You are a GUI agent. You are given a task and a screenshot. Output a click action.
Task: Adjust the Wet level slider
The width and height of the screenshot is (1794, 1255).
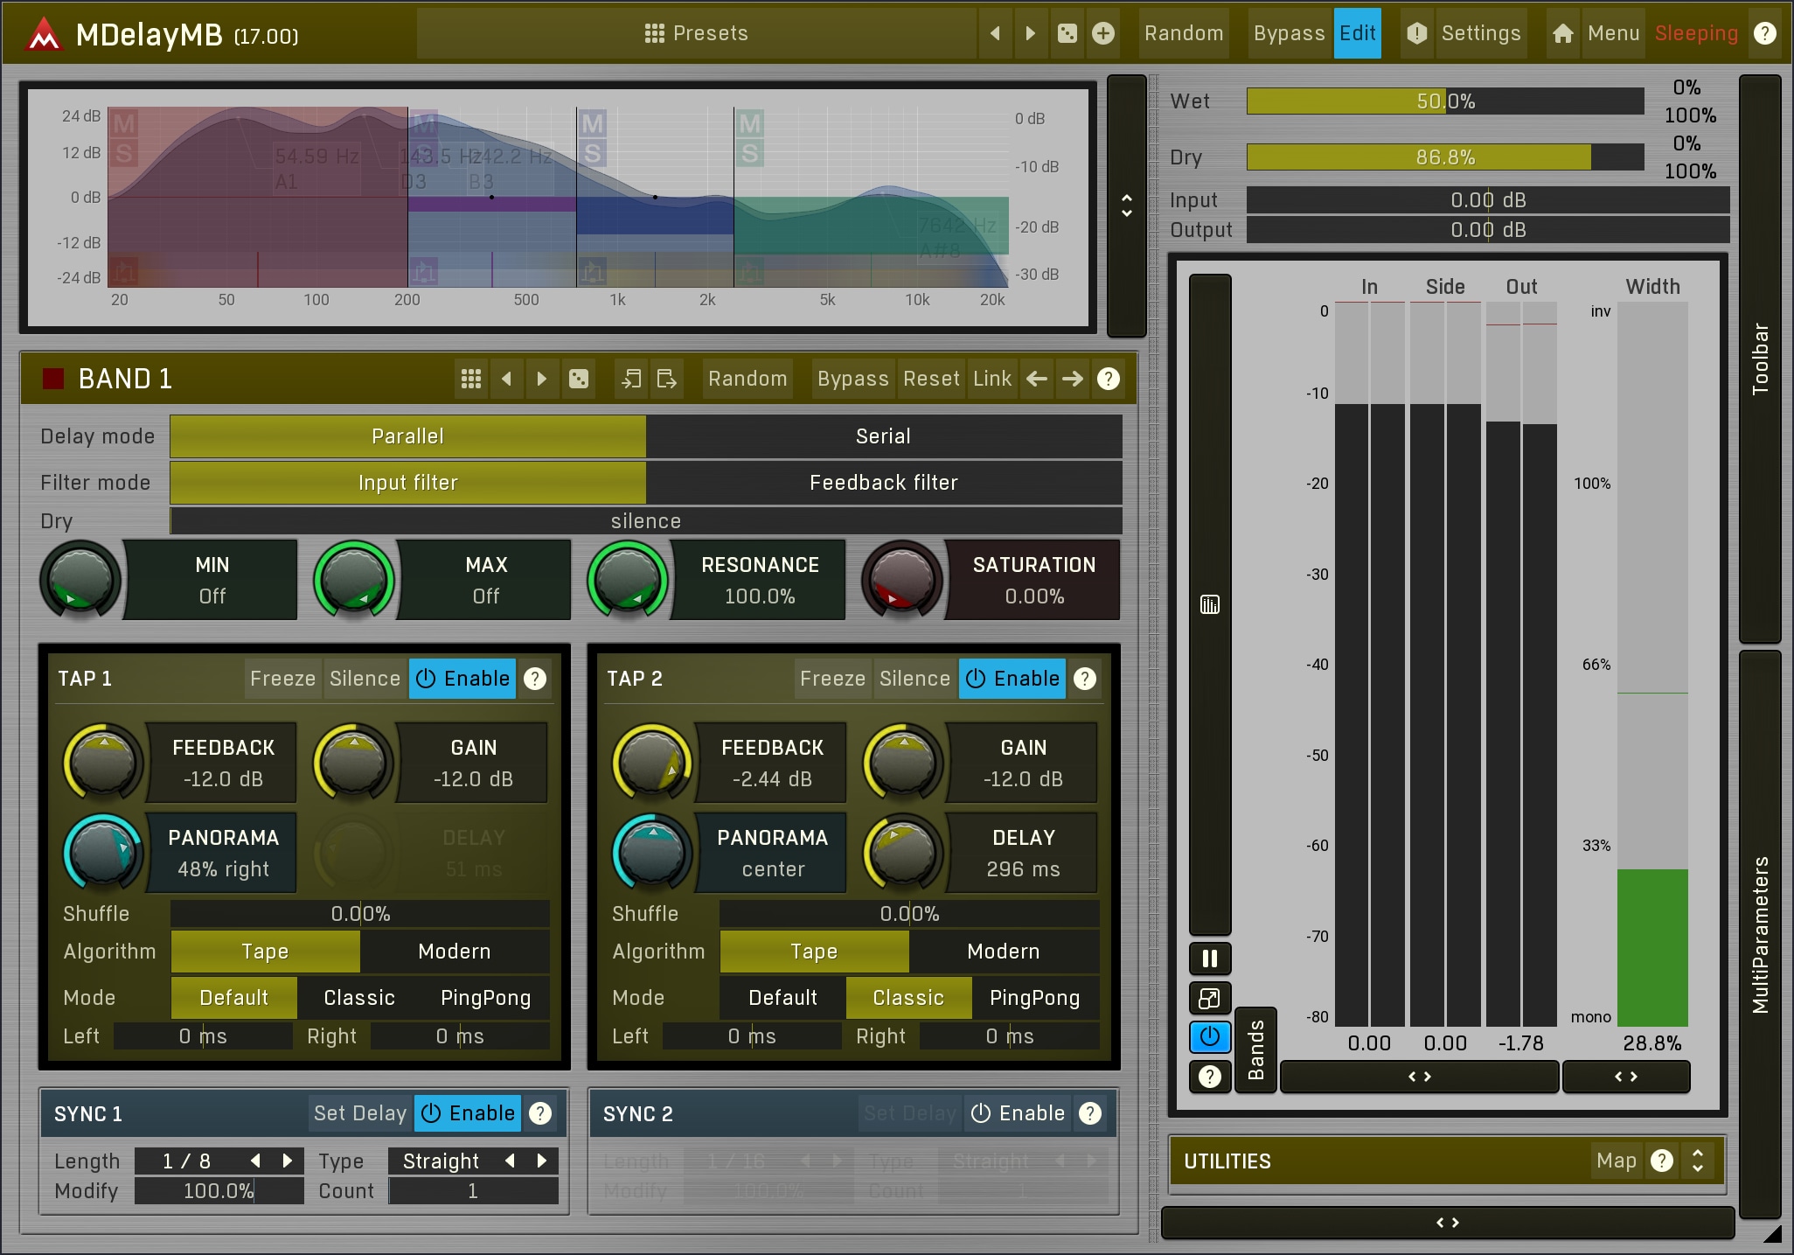(1444, 101)
